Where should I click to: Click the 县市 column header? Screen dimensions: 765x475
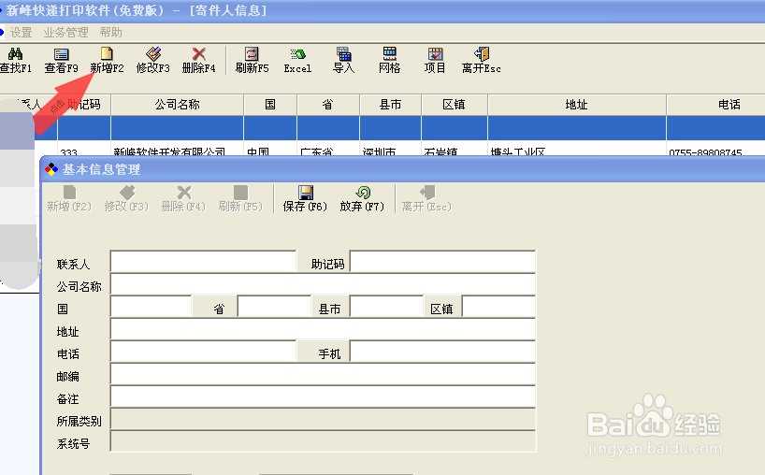pos(390,105)
